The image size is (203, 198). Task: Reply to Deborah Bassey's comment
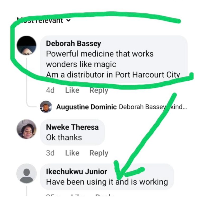[99, 90]
